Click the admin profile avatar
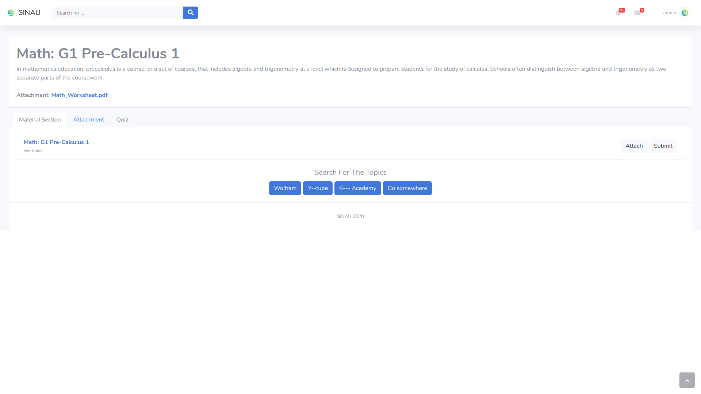The image size is (701, 394). point(685,13)
